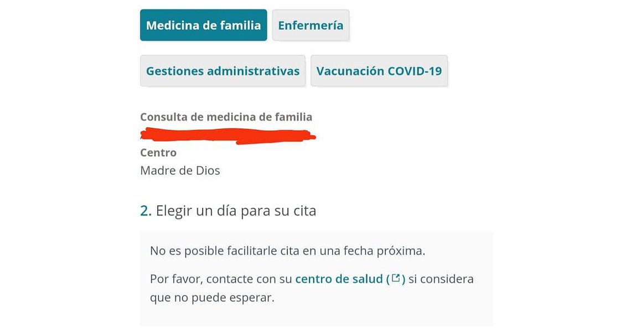Click the si considera text after the link
The height and width of the screenshot is (332, 631).
[441, 278]
